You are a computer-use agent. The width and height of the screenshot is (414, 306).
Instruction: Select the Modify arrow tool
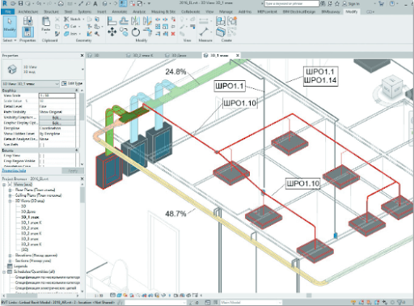[x=10, y=26]
